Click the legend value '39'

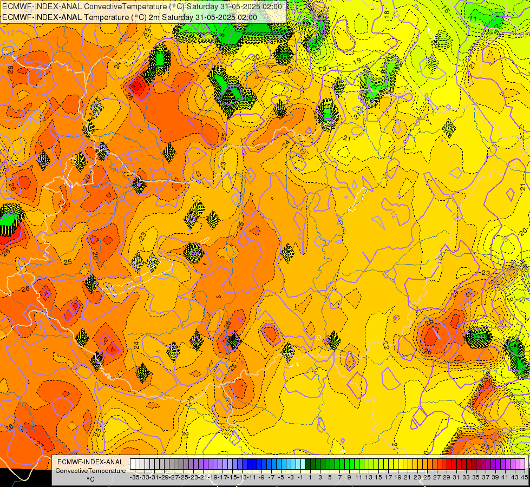point(495,477)
